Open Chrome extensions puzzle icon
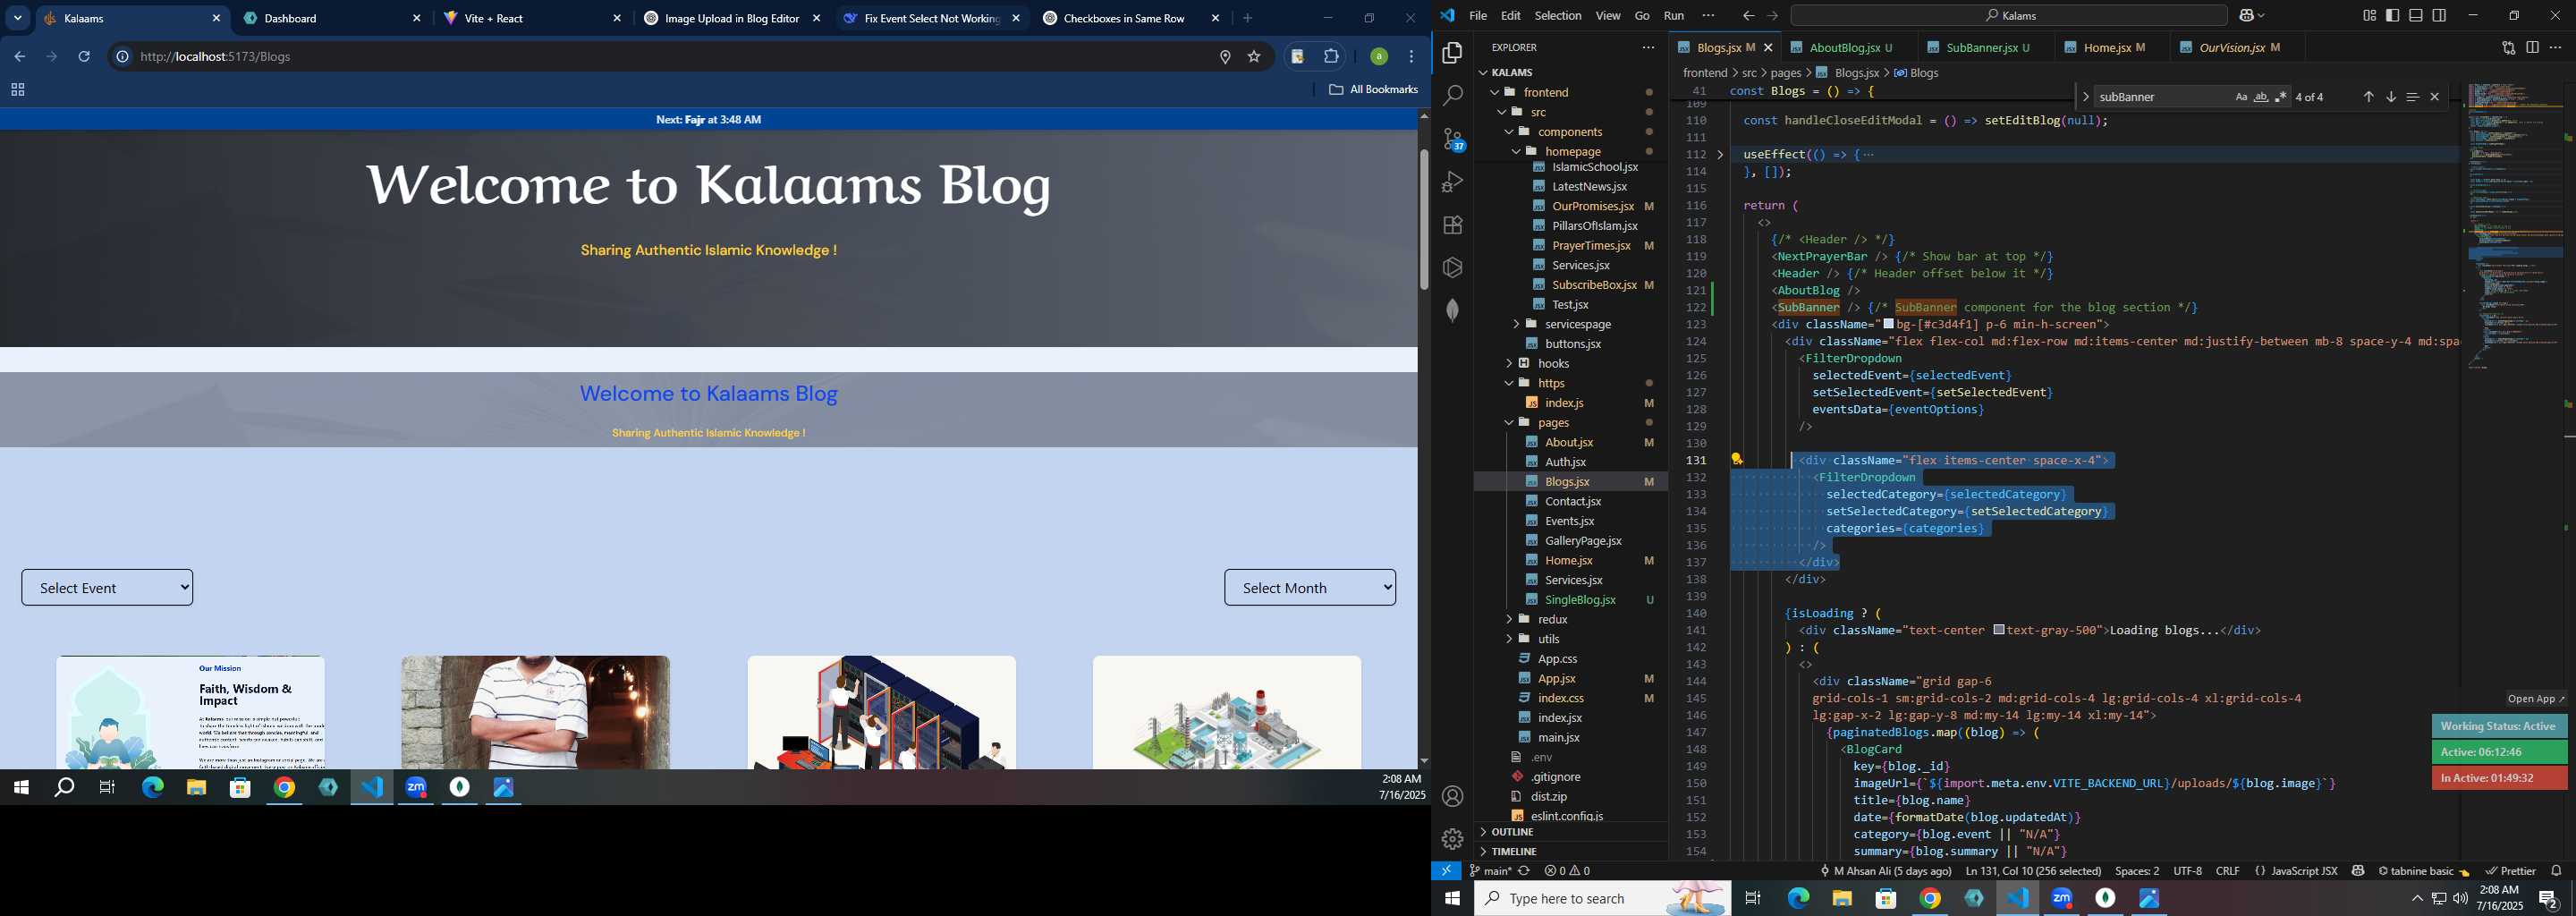Image resolution: width=2576 pixels, height=916 pixels. point(1331,57)
